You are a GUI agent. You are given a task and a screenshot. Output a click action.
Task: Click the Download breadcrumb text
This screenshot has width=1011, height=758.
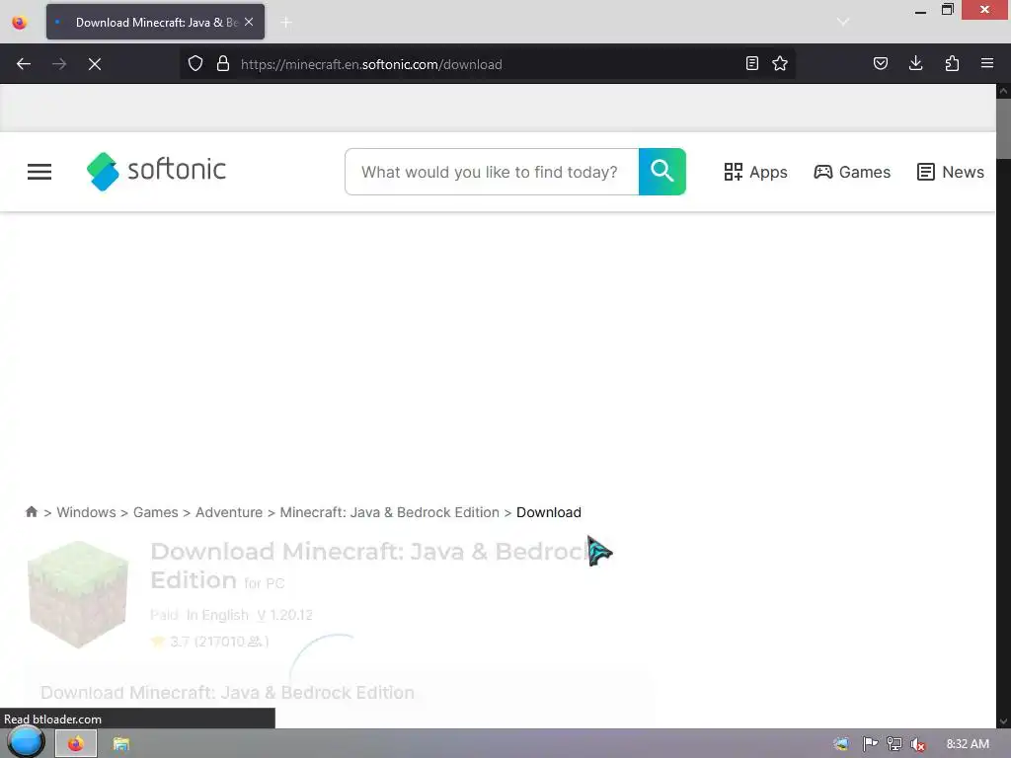coord(549,512)
